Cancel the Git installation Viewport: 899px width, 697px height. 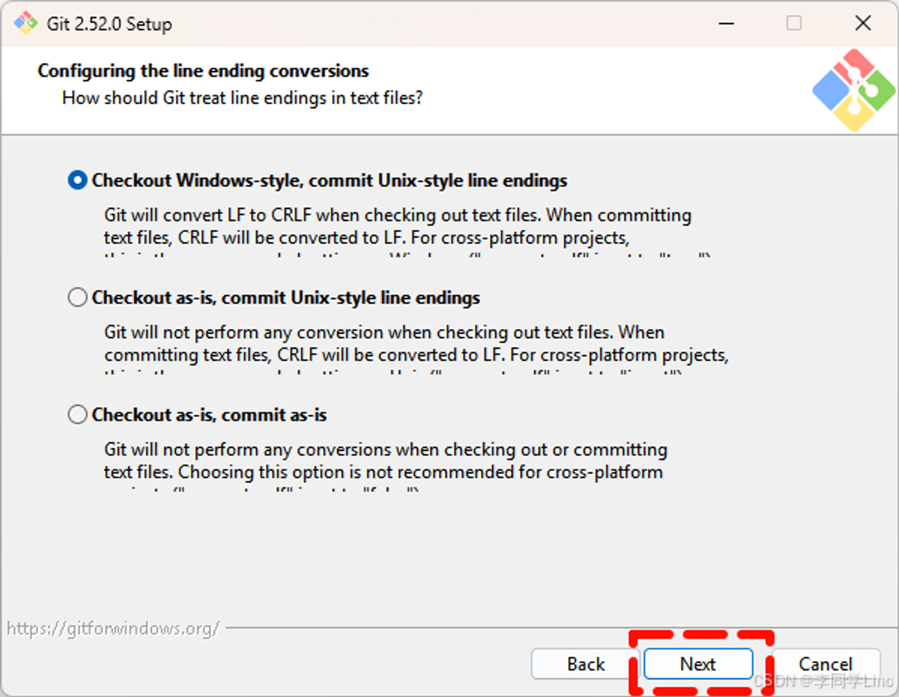pyautogui.click(x=826, y=664)
